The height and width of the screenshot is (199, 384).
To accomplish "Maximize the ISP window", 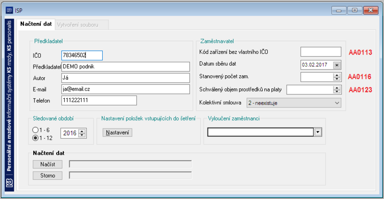I will (355, 10).
